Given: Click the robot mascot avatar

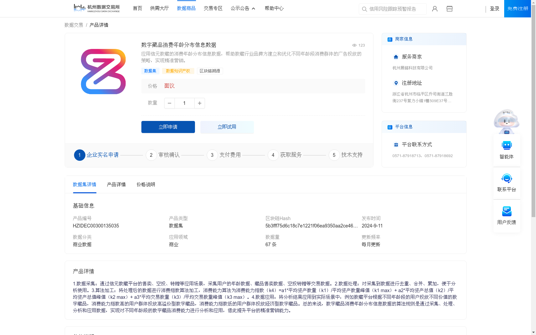Looking at the screenshot, I should pos(507,122).
